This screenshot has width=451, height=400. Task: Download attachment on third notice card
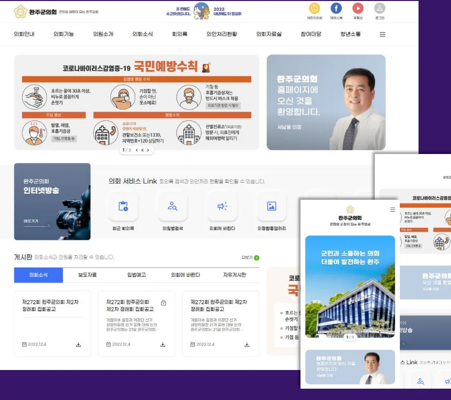[247, 344]
